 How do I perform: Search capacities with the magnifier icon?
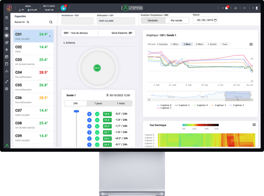click(x=51, y=22)
